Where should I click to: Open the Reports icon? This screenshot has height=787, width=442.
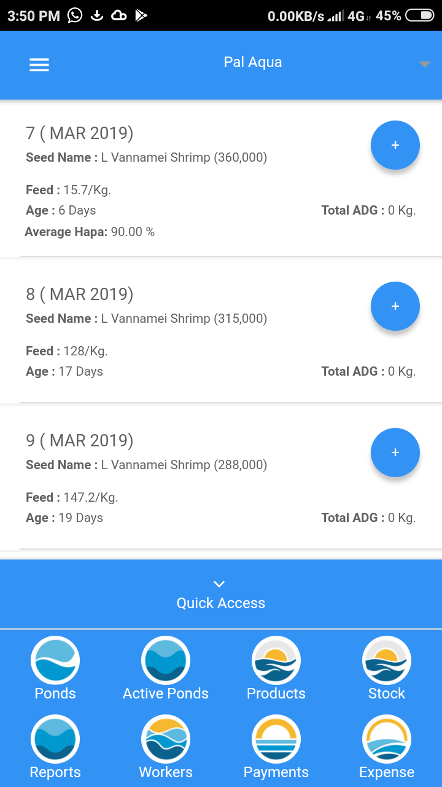(x=55, y=739)
